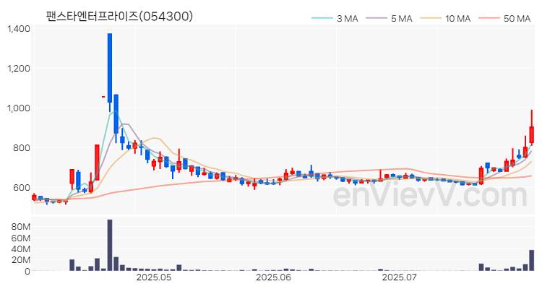Click the 1,400 price axis label

pyautogui.click(x=19, y=29)
